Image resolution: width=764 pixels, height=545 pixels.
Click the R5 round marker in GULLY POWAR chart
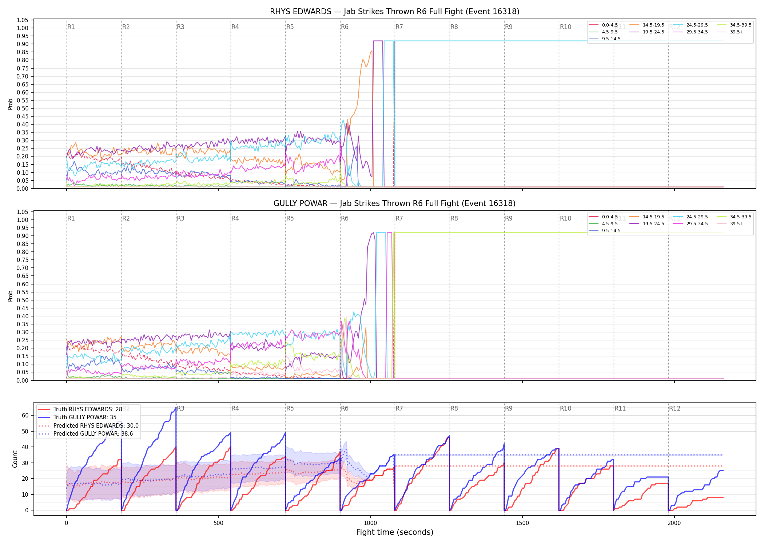(290, 218)
